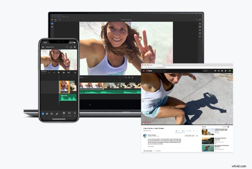
Task: Click the notifications bell in the YouTube header
Action: 225,70
